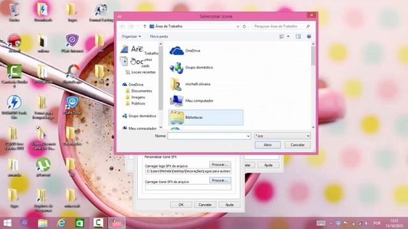The height and width of the screenshot is (229, 408).
Task: Show the preview pane icon
Action: pos(298,36)
